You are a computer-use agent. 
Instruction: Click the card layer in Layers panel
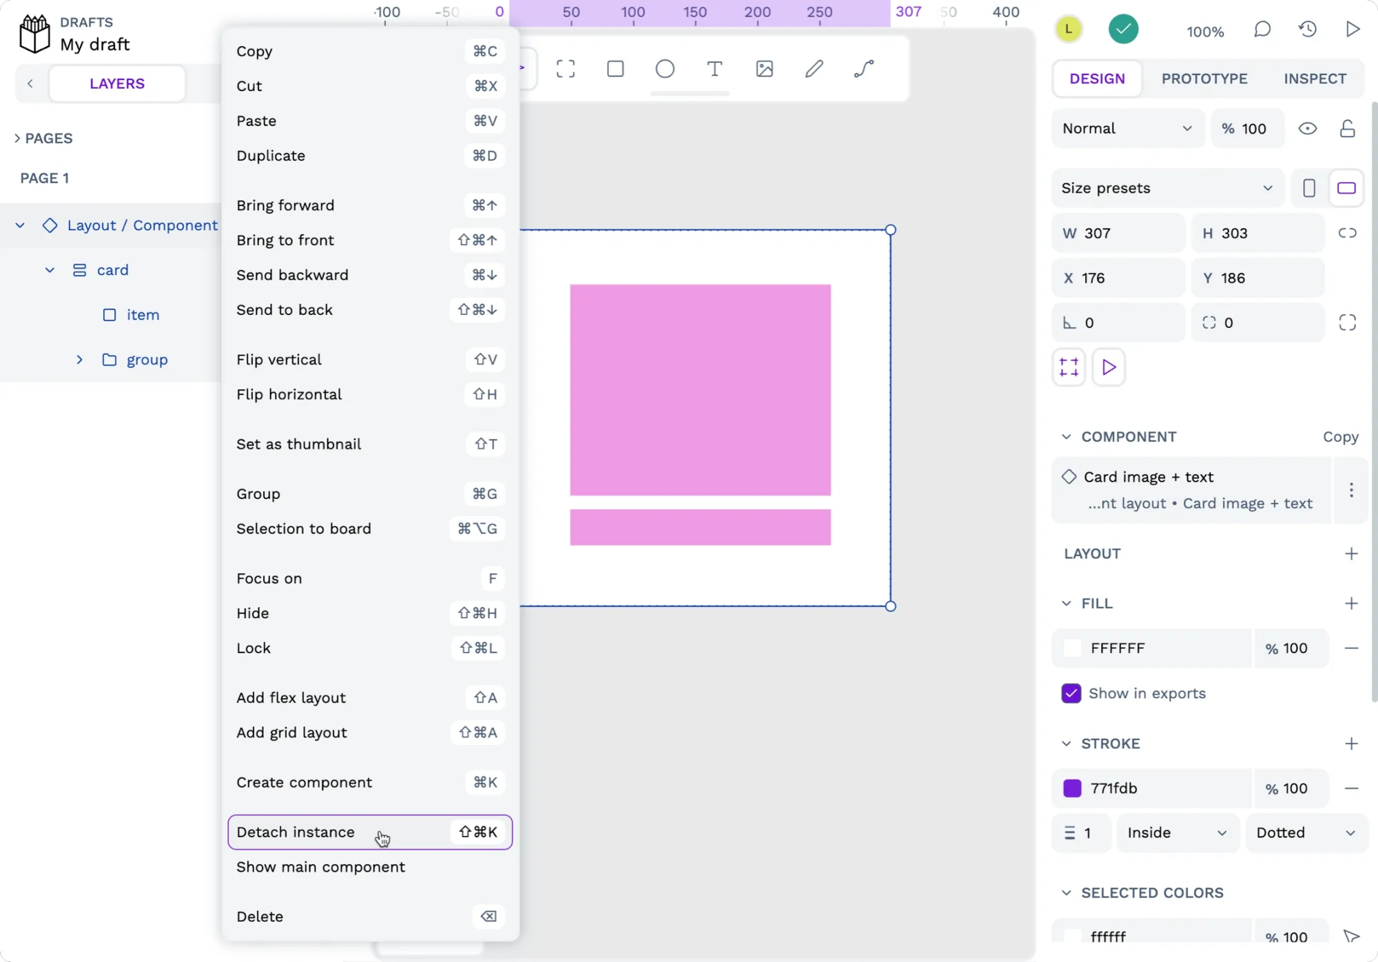[x=112, y=269]
